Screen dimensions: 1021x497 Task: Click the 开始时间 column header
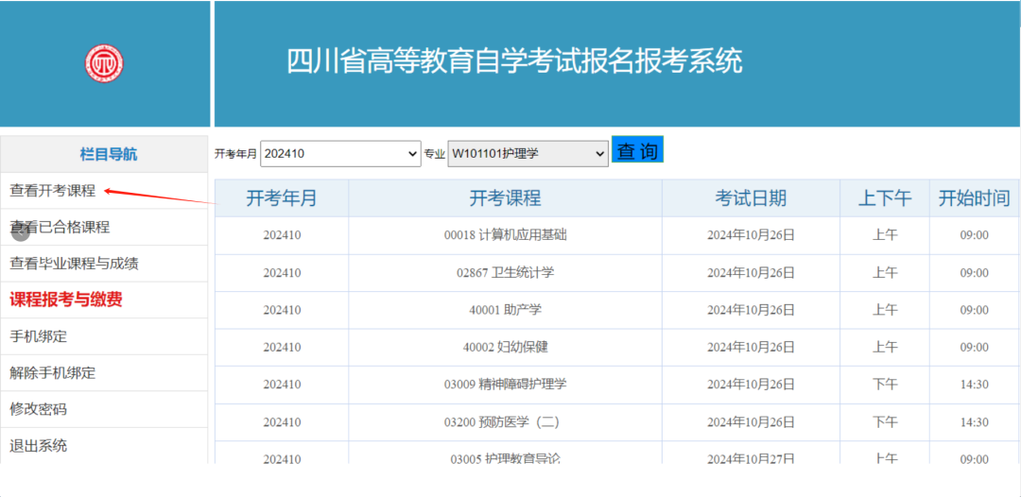coord(974,198)
